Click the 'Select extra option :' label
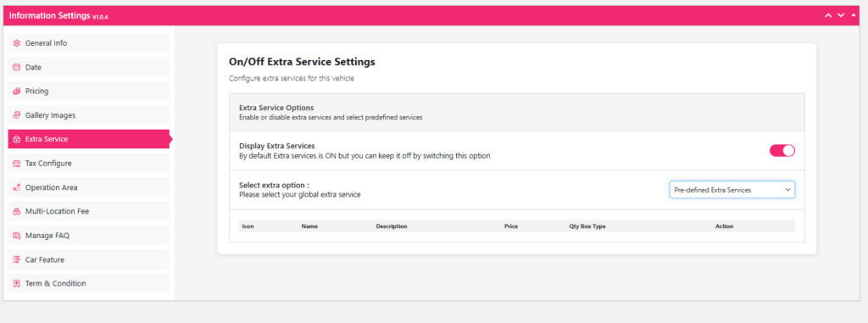Screen dimensions: 868x323 [274, 185]
